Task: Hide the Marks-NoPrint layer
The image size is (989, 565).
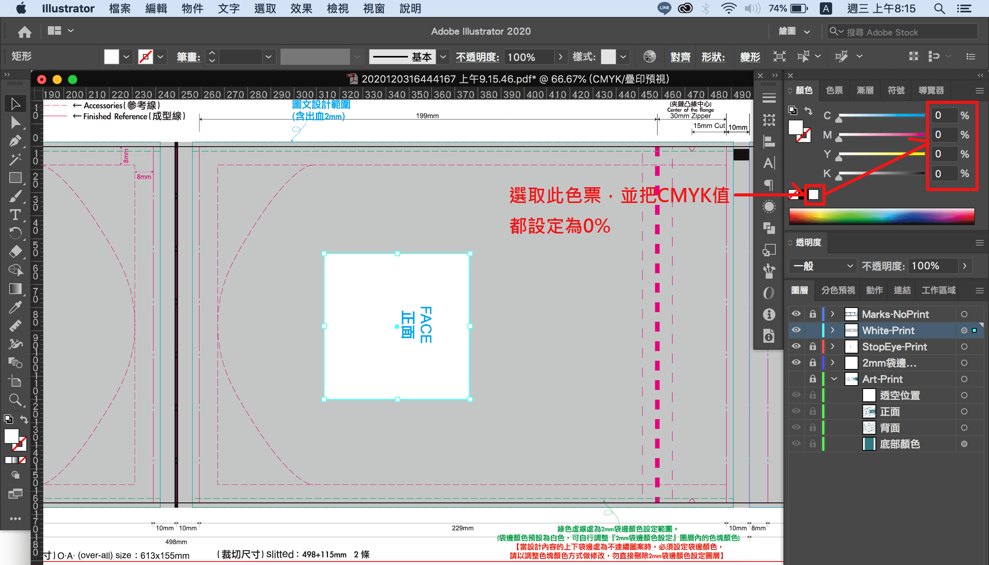Action: tap(796, 314)
